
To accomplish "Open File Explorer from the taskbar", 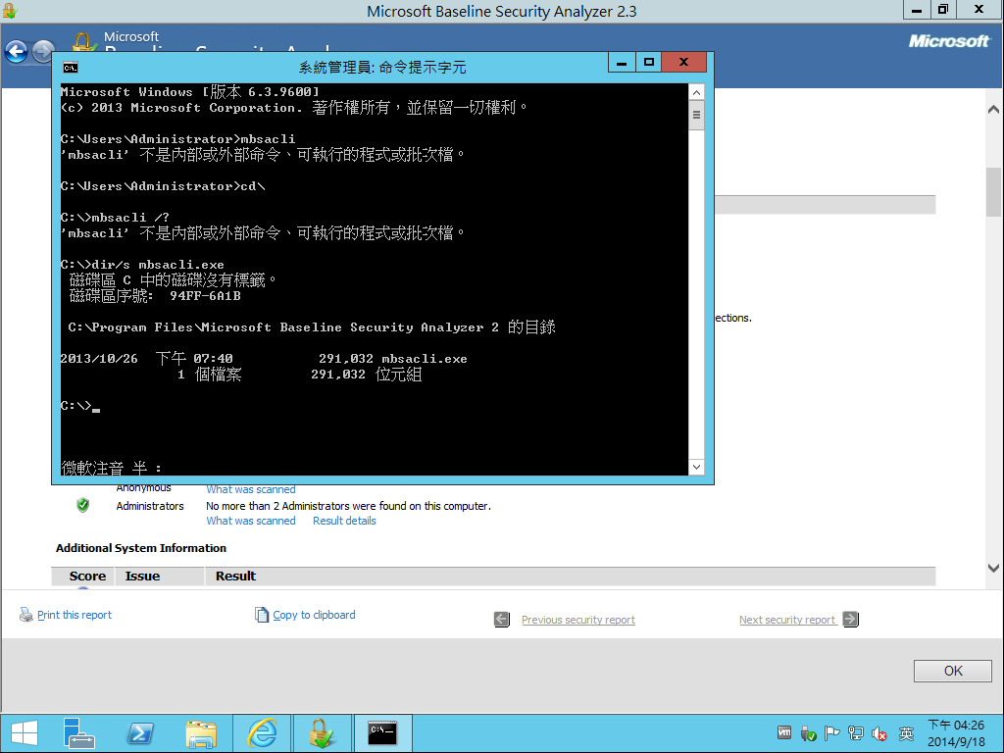I will 201,733.
